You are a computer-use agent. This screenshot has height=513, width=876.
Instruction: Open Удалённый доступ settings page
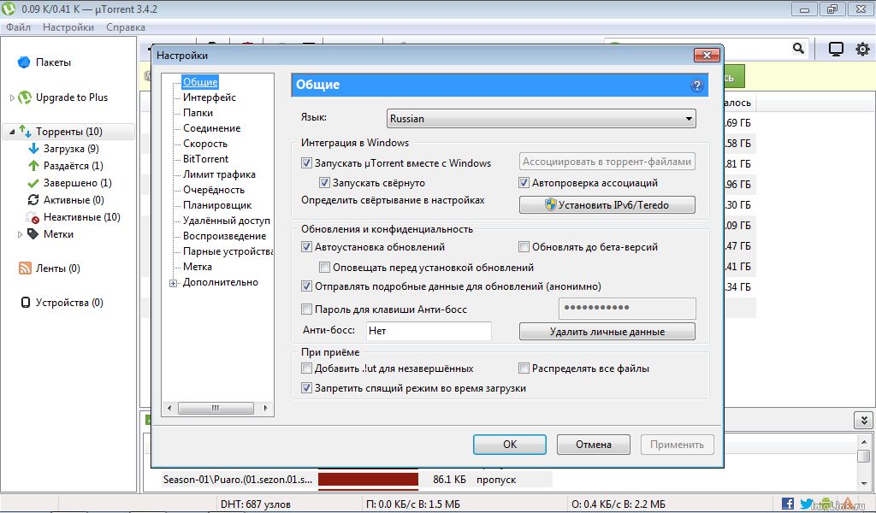click(226, 221)
